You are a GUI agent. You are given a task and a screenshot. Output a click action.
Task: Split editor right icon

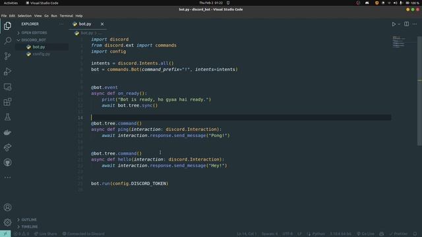tap(406, 24)
